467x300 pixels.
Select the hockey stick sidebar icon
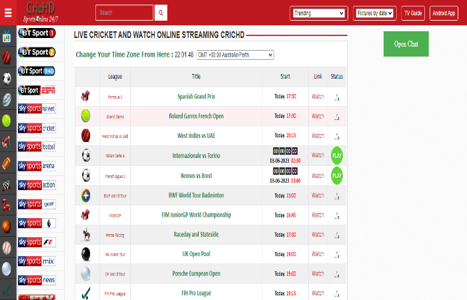coord(7,290)
